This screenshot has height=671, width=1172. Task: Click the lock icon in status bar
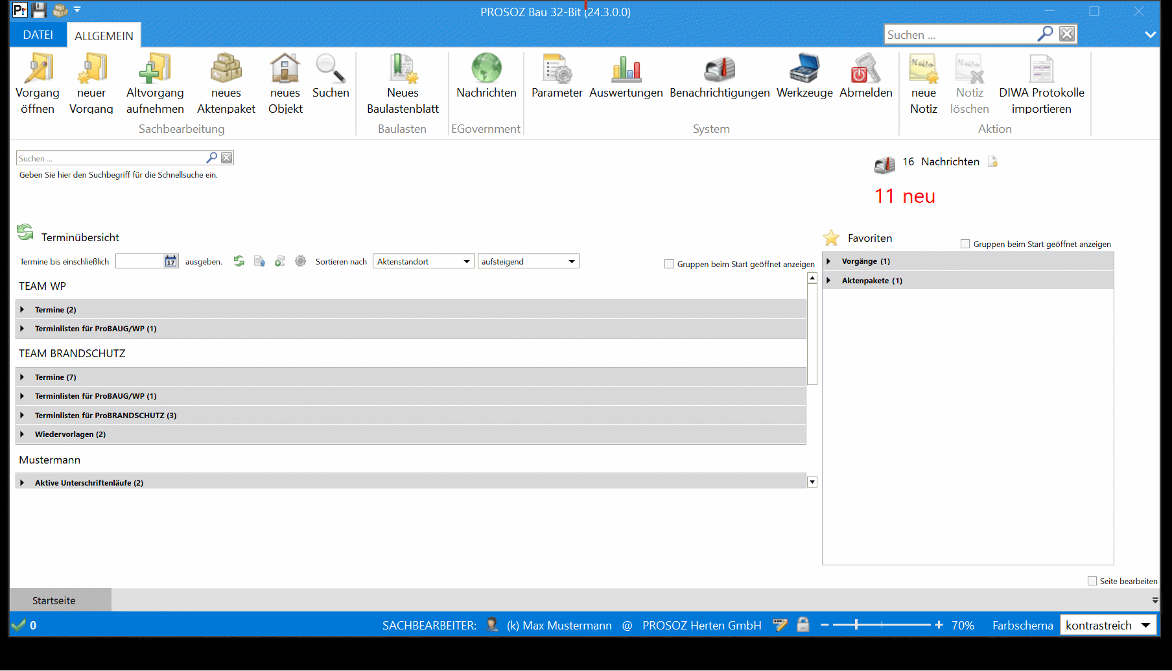(x=803, y=625)
